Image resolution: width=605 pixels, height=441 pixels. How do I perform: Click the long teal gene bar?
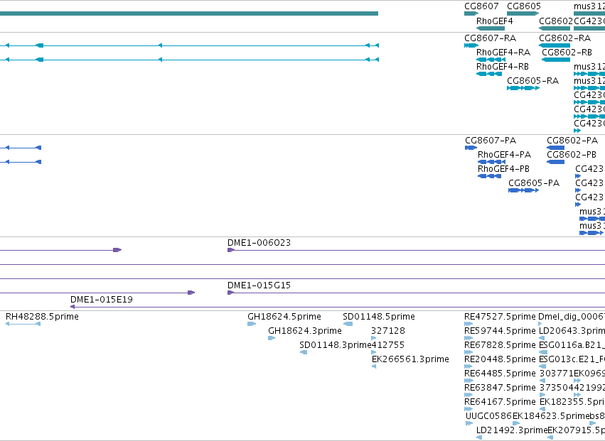click(189, 13)
